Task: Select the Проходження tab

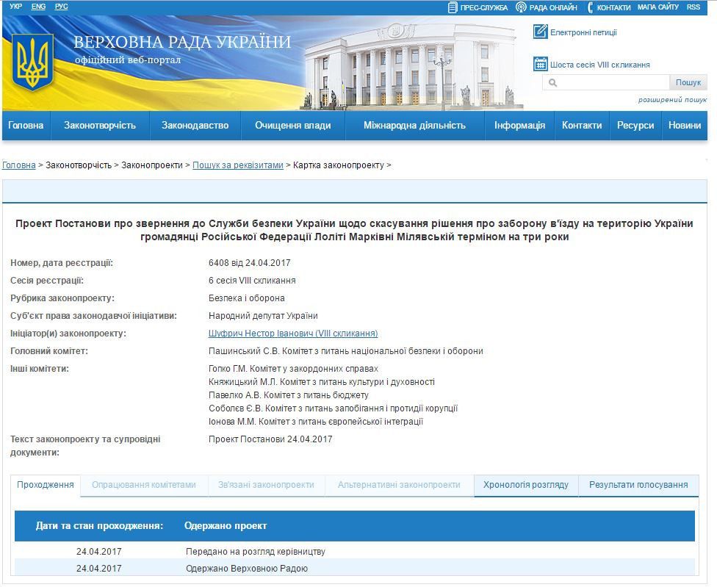Action: [x=46, y=485]
